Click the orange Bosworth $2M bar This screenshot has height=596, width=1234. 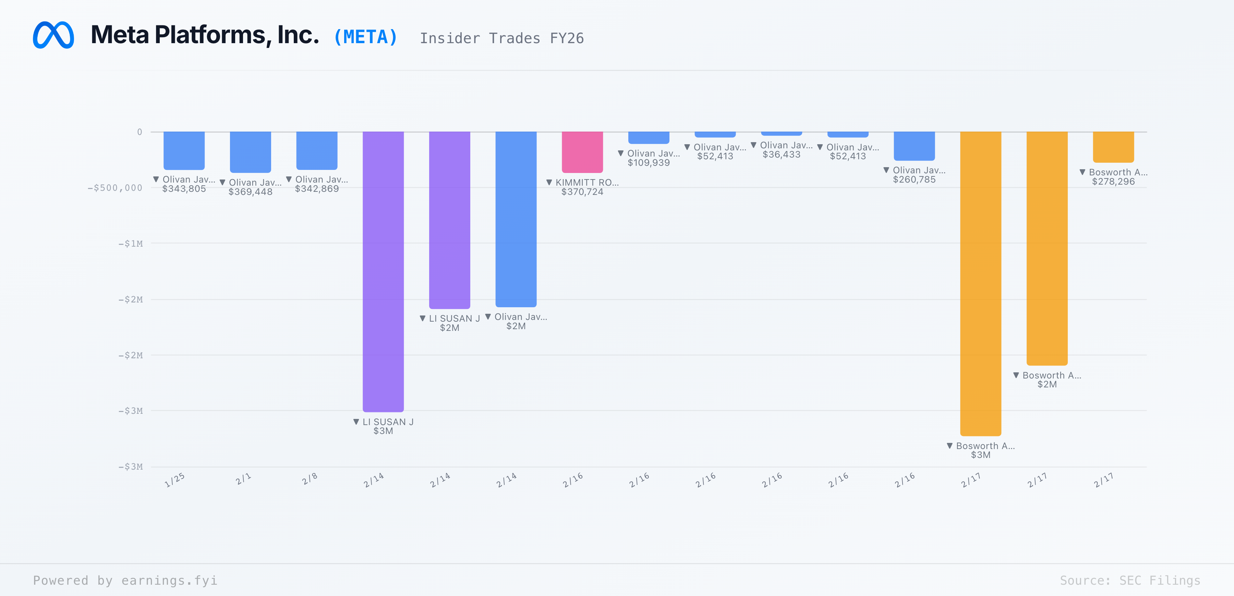pyautogui.click(x=1047, y=248)
